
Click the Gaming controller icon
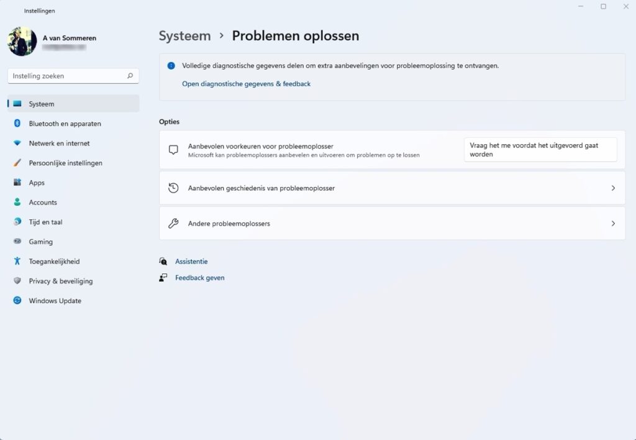pyautogui.click(x=17, y=242)
